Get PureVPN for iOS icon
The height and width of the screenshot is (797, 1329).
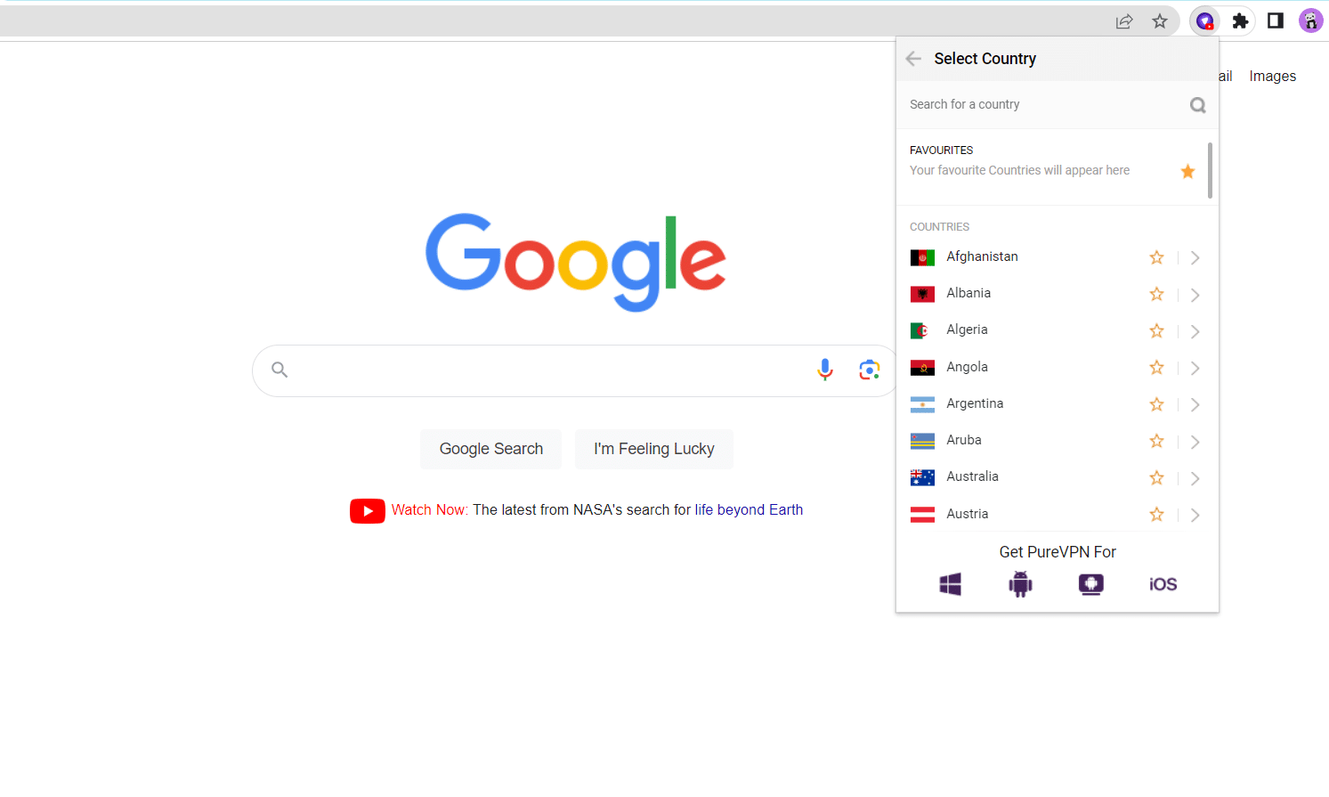tap(1163, 584)
